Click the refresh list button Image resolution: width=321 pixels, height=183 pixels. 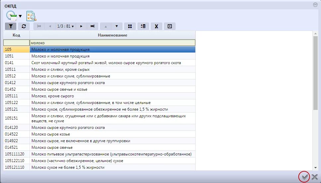[24, 26]
